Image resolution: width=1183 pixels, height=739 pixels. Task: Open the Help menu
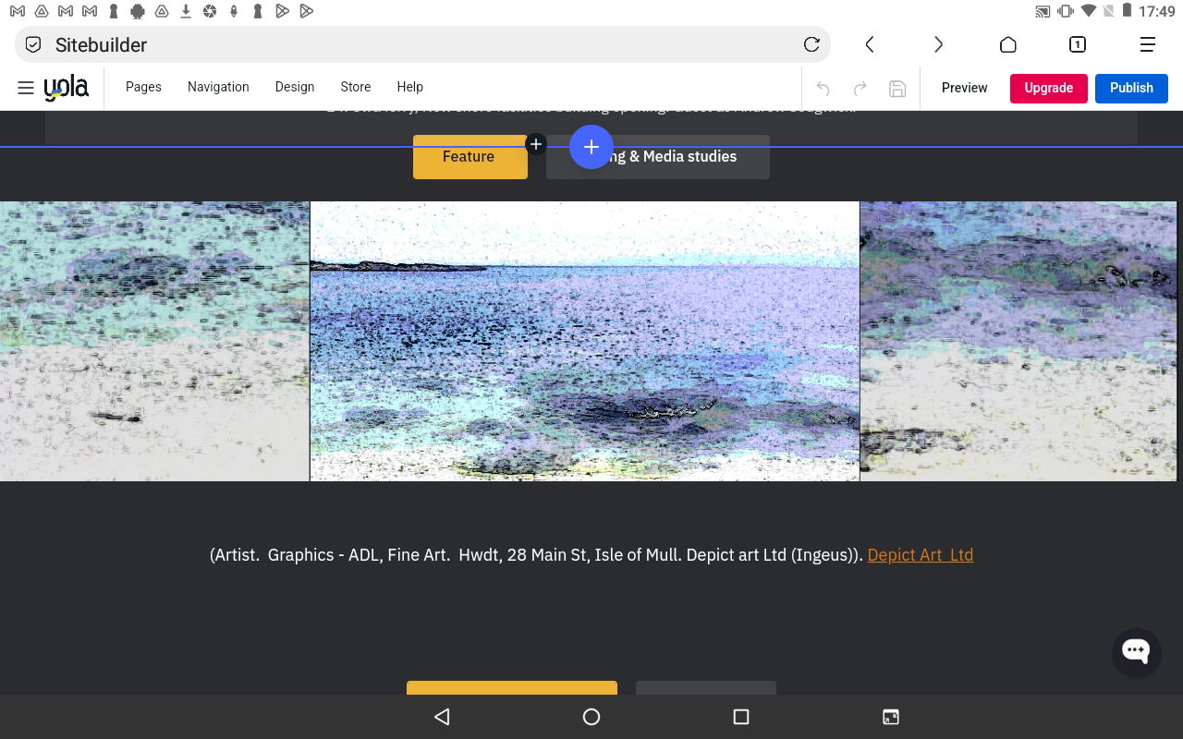pyautogui.click(x=410, y=87)
